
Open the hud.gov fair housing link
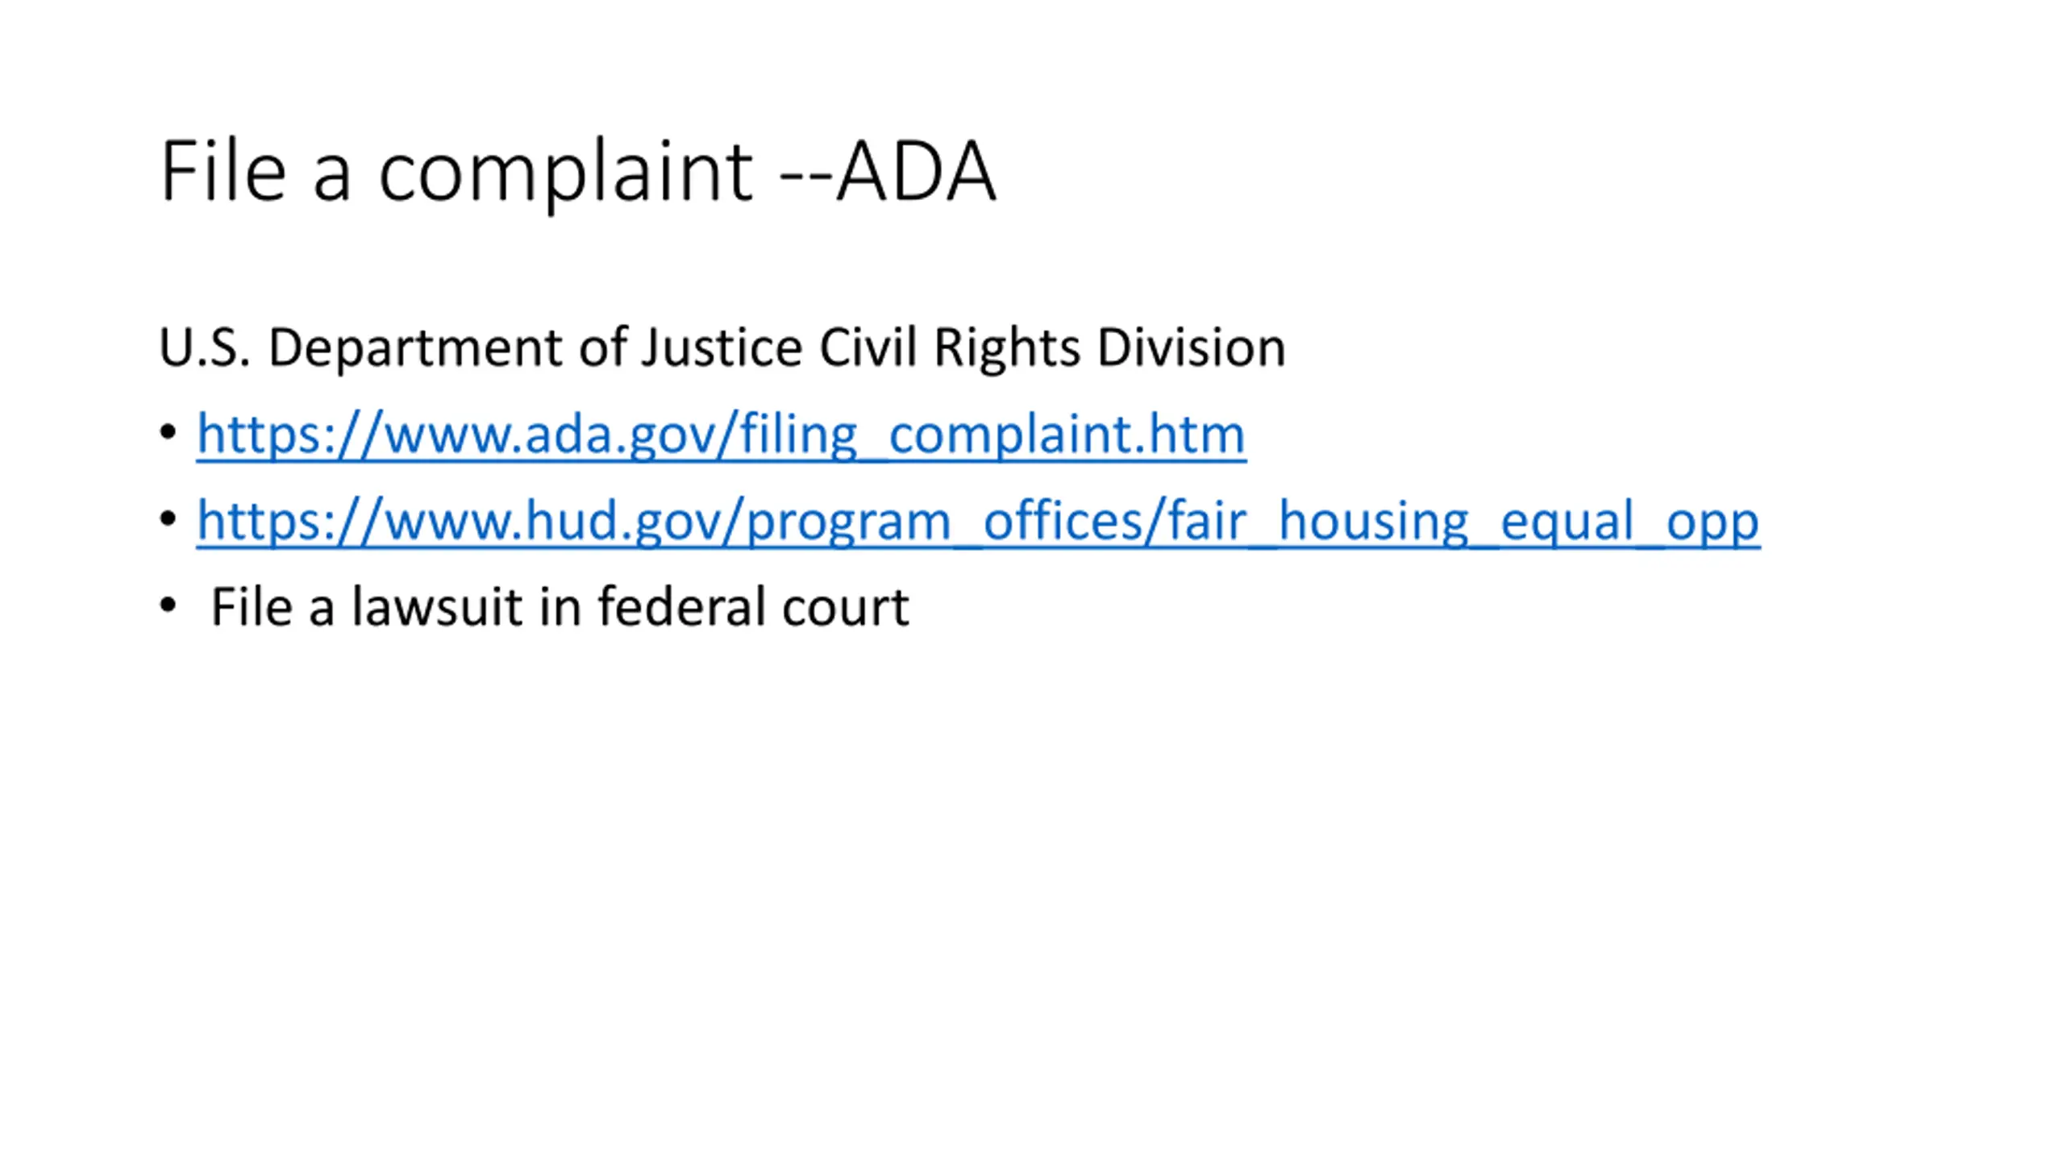[977, 522]
